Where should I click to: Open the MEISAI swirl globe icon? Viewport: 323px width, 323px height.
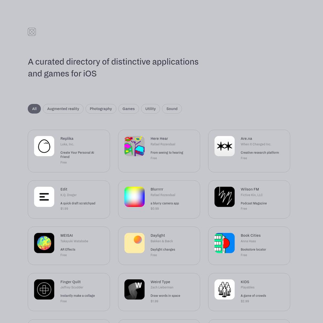44,243
